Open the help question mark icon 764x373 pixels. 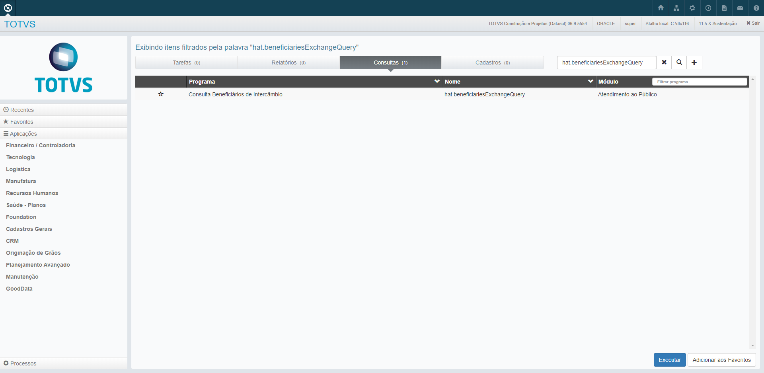[756, 8]
